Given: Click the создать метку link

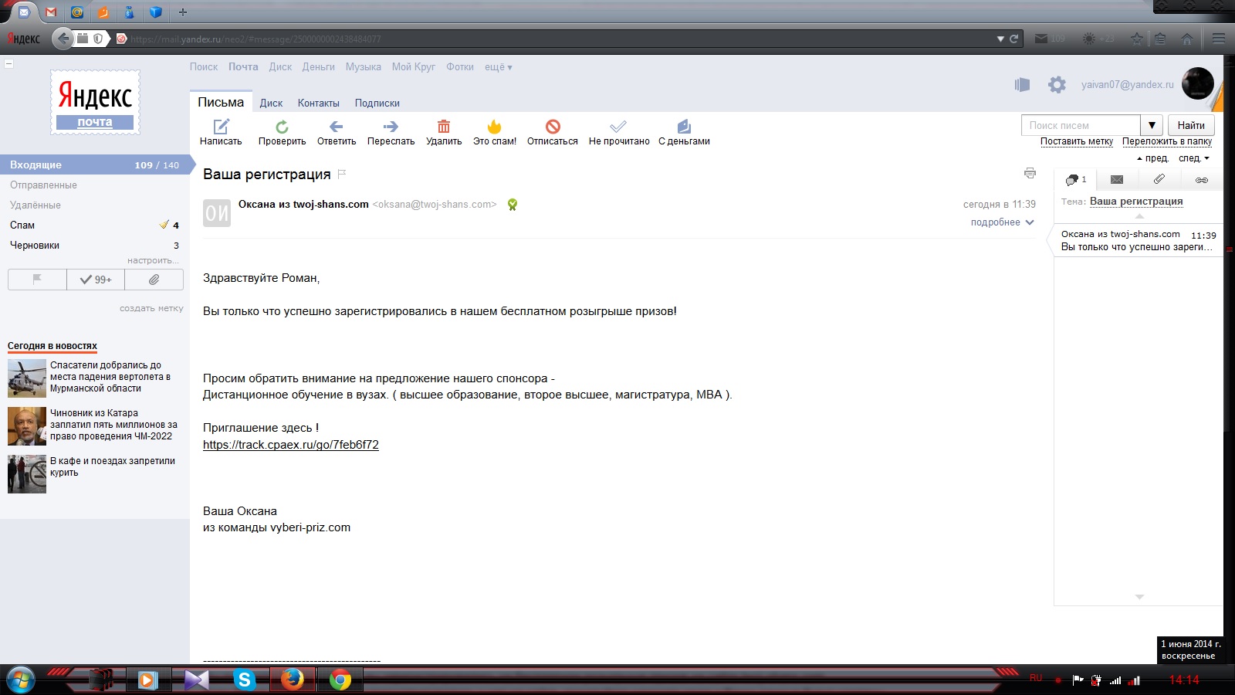Looking at the screenshot, I should coord(151,308).
